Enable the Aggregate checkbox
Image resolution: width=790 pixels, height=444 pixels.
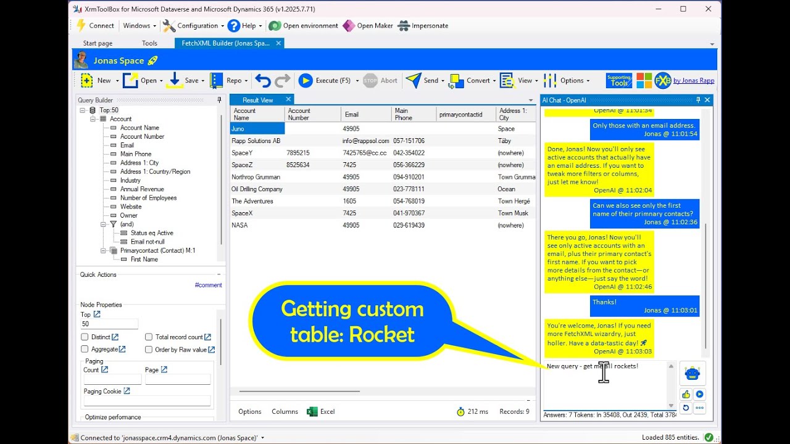pos(85,349)
